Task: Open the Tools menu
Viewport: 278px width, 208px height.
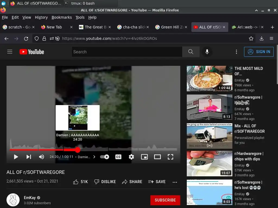Action: [80, 17]
